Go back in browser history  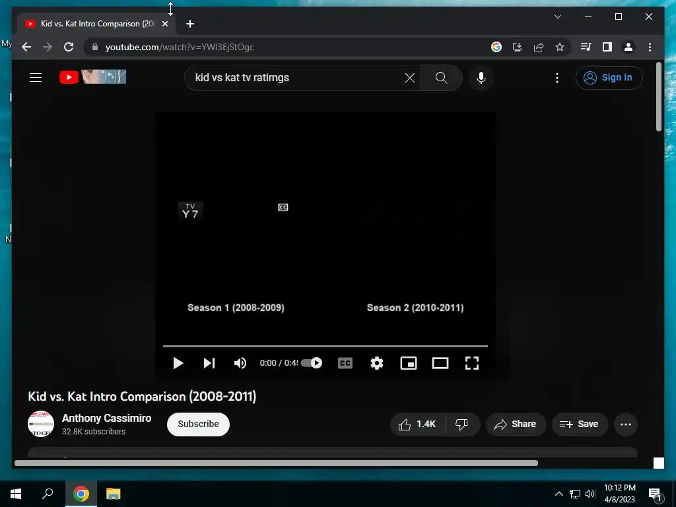(26, 47)
